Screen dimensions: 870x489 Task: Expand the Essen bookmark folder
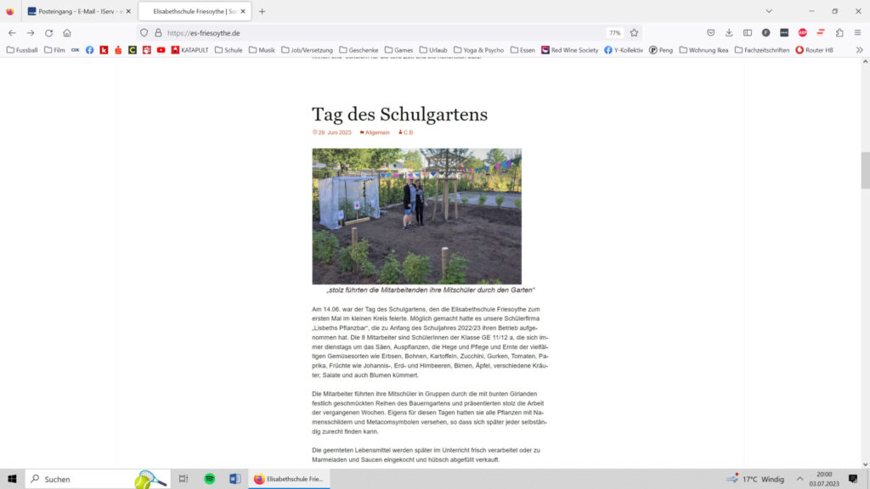[523, 50]
